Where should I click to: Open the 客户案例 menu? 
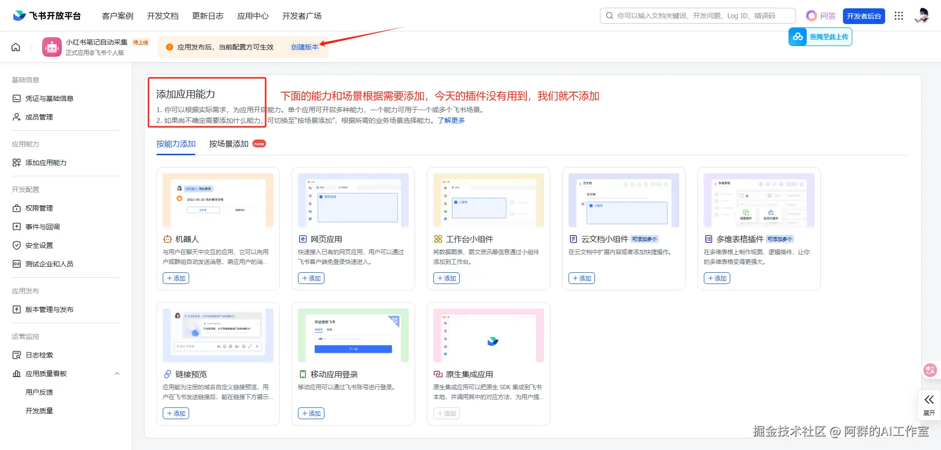tap(118, 16)
